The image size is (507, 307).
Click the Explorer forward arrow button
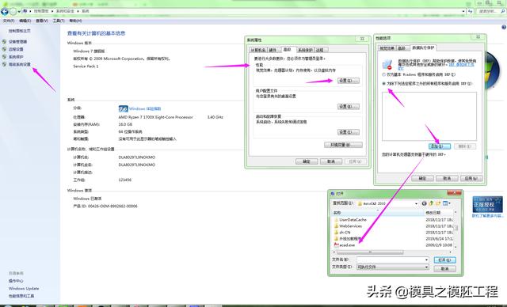pos(13,12)
